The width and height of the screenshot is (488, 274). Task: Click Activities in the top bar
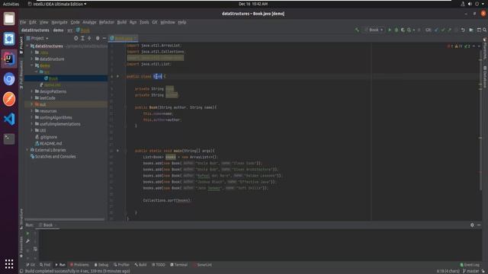11,4
